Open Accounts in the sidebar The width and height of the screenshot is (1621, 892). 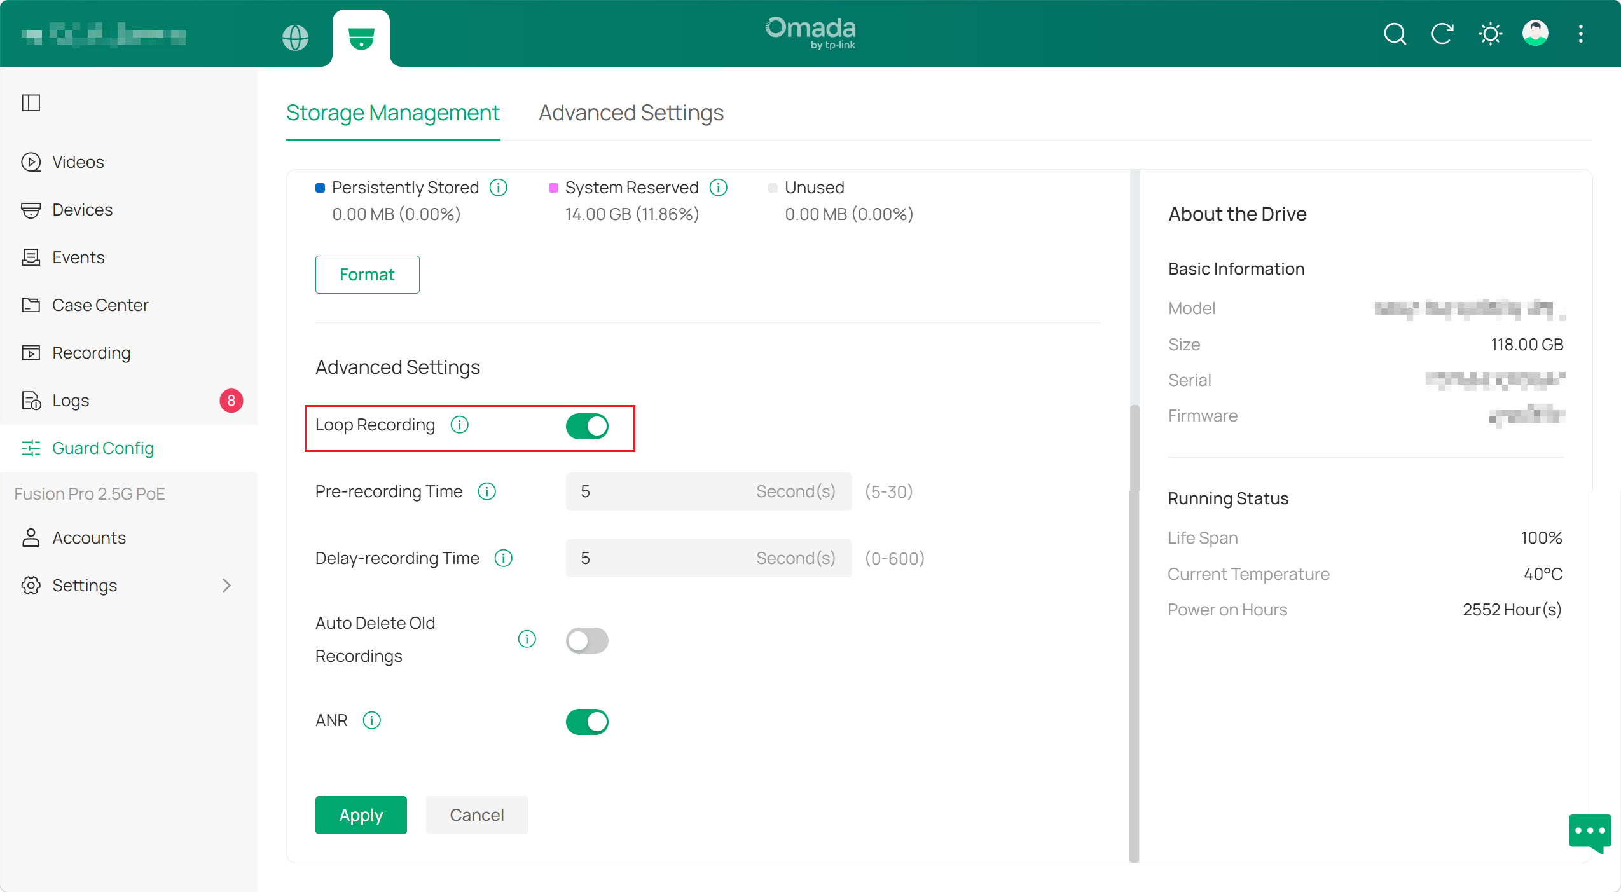128,538
